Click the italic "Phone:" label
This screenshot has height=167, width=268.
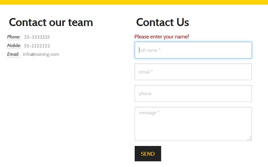click(x=14, y=37)
